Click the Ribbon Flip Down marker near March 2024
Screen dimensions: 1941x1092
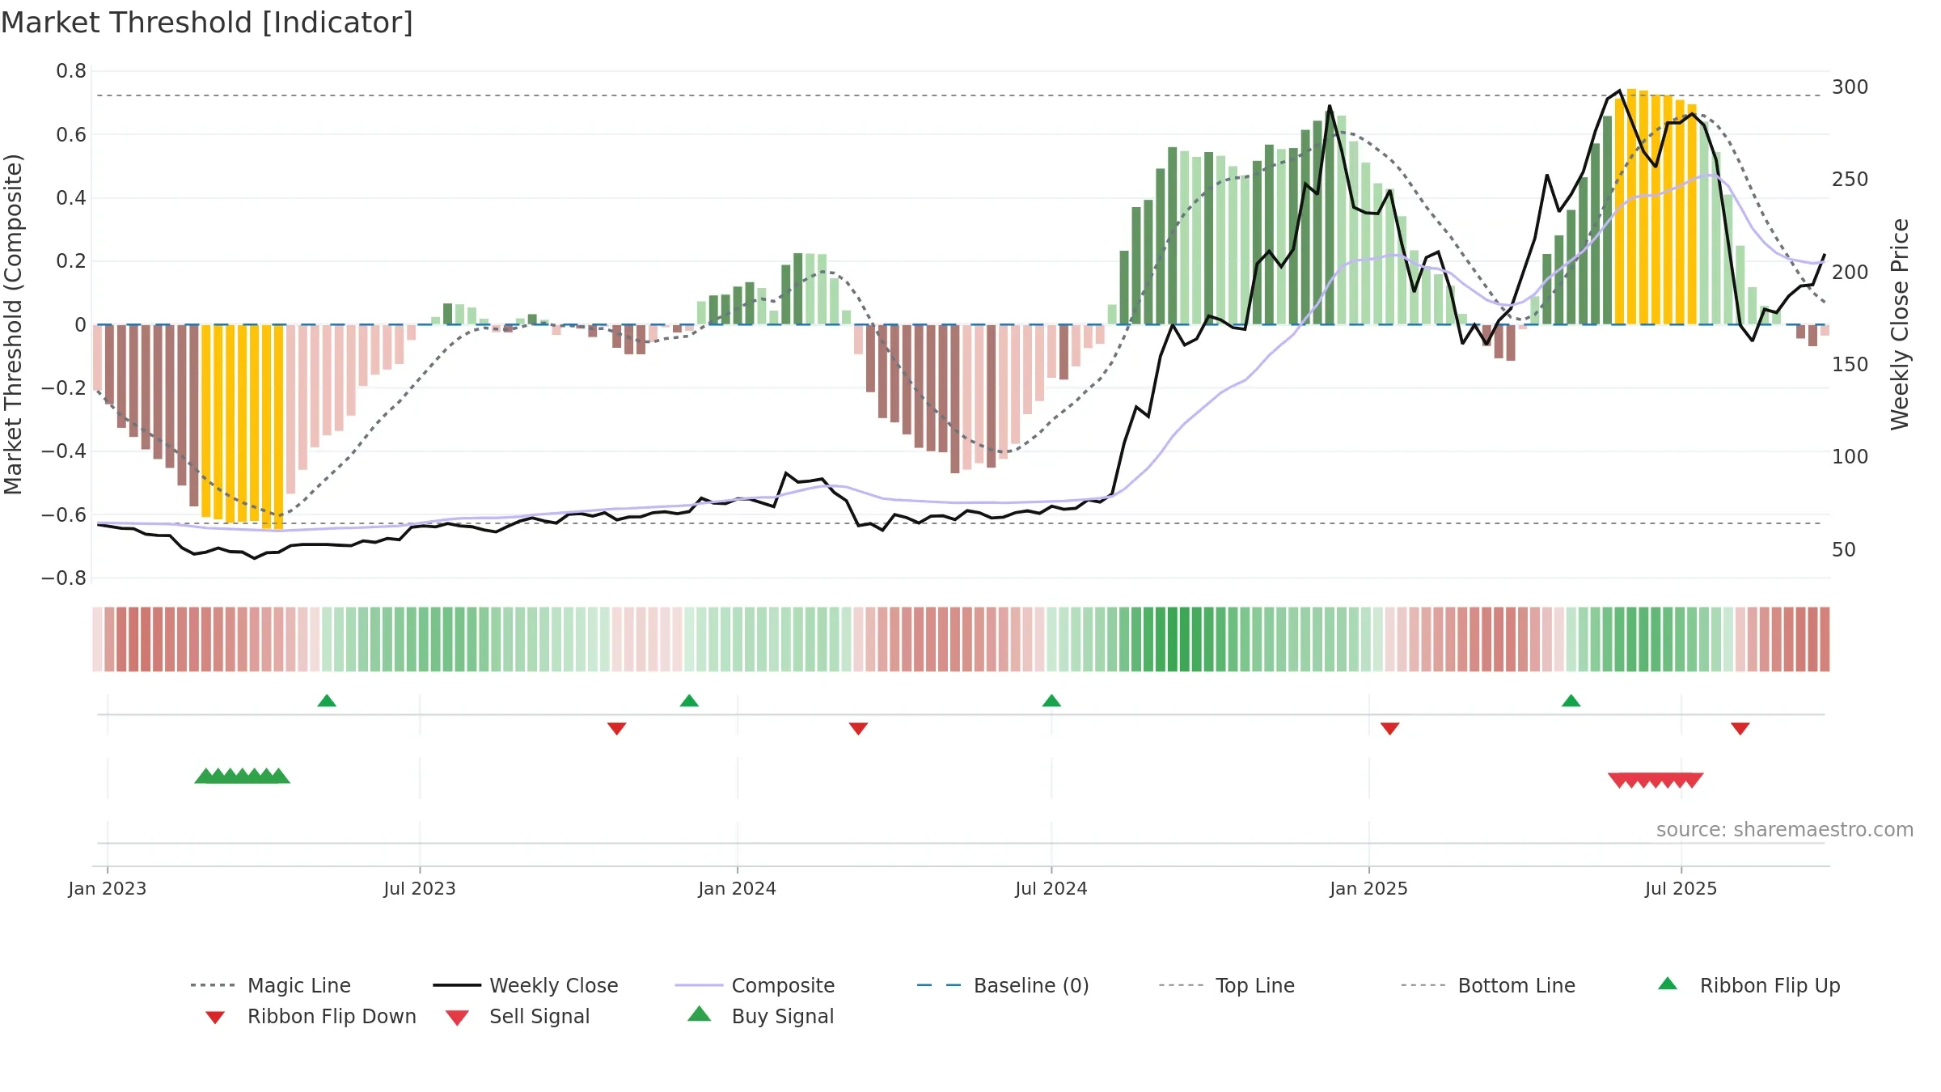coord(858,729)
